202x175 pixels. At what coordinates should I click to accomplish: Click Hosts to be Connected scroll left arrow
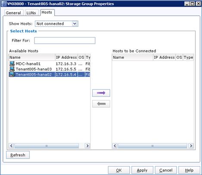115,146
